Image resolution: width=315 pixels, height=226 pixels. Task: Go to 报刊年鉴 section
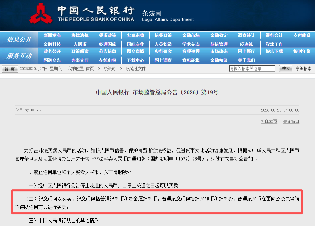pos(302,51)
